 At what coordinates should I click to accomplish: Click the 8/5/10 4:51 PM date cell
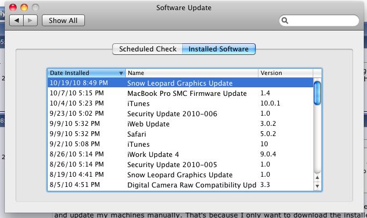75,185
